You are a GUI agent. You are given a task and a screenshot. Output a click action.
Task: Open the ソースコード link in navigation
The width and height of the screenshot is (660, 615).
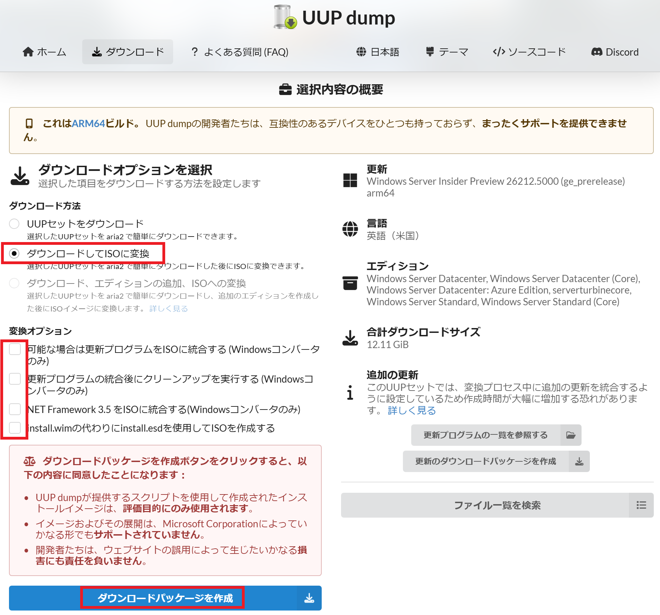(529, 52)
